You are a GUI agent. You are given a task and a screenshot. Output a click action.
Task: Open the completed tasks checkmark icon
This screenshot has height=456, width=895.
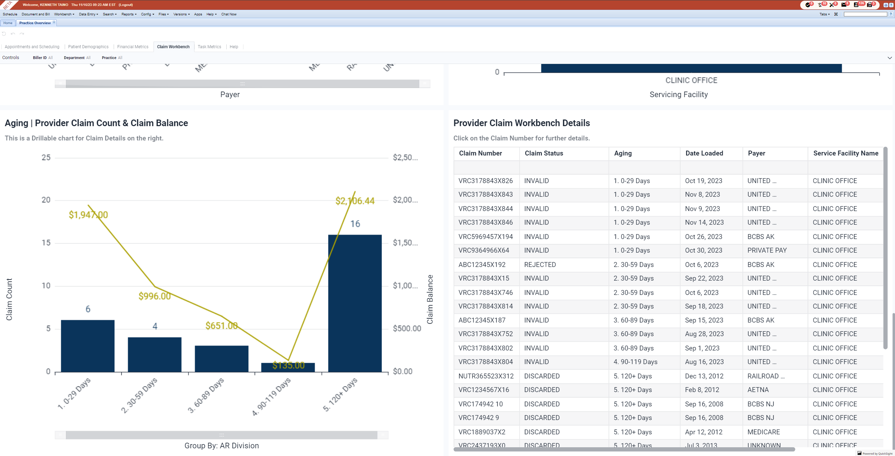[808, 5]
